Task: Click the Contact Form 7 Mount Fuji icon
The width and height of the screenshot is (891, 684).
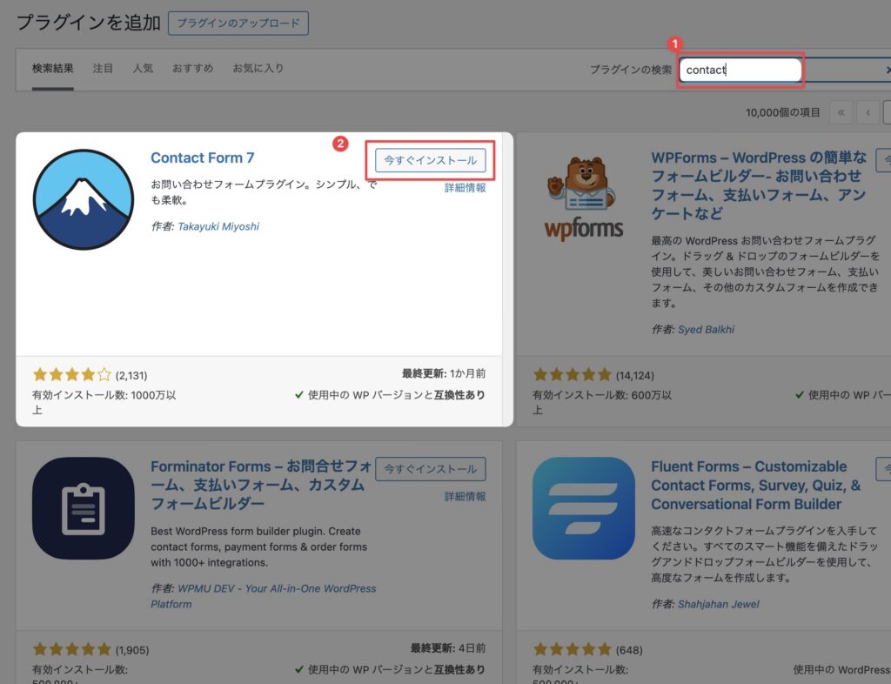Action: (84, 199)
